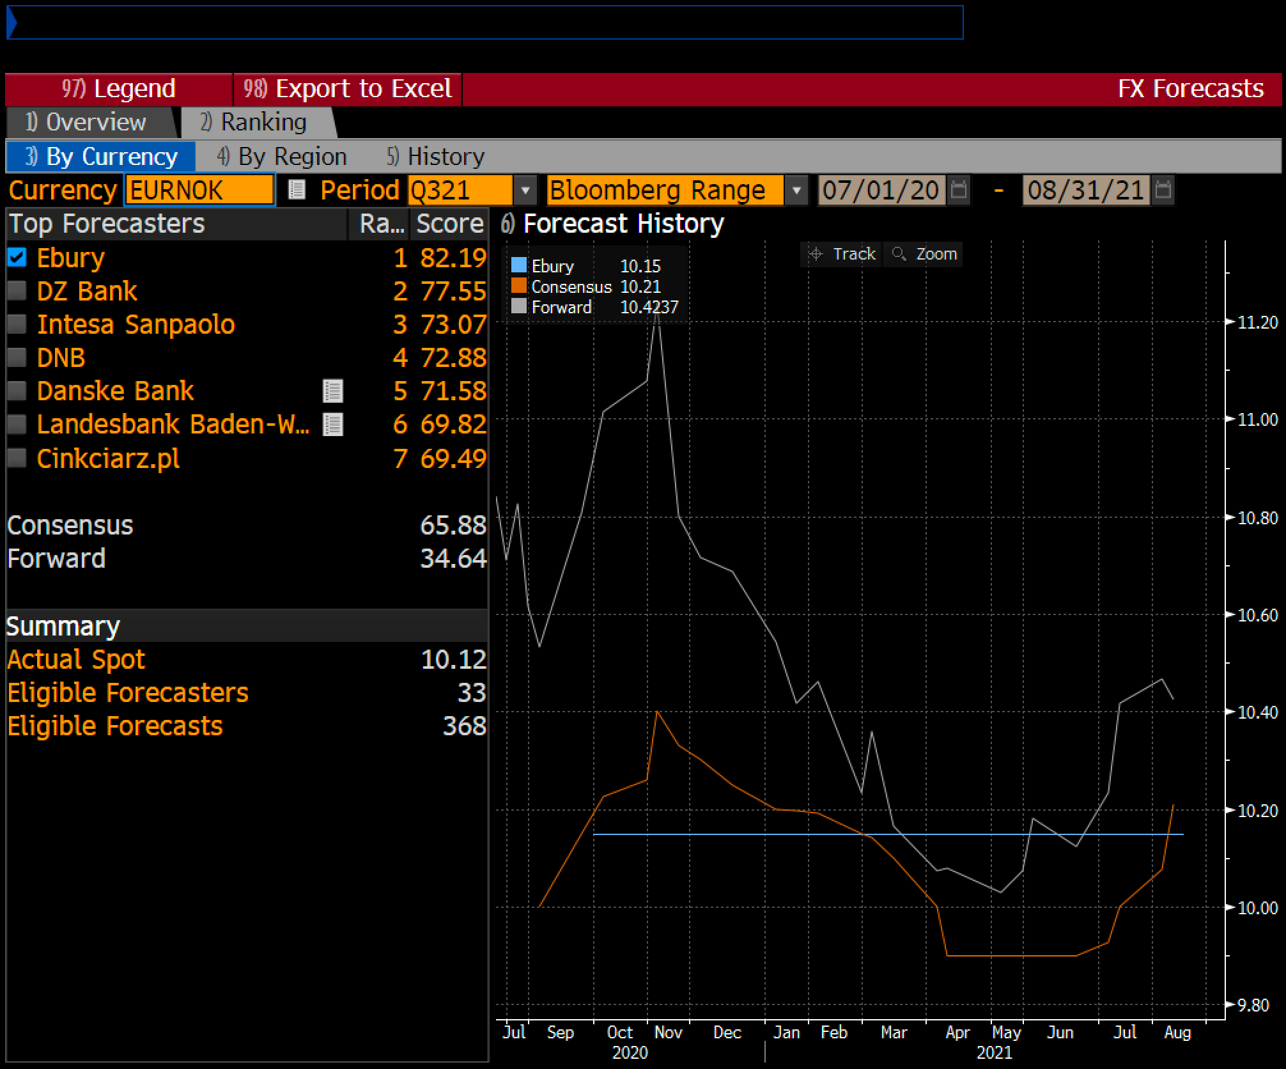Select the By Region sub-tab
The image size is (1286, 1069).
click(x=282, y=157)
